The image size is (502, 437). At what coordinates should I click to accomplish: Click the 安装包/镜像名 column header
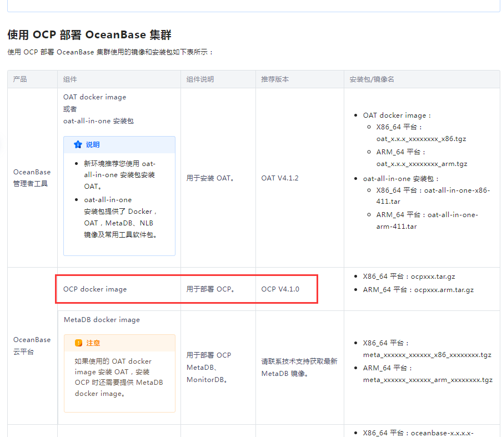(372, 79)
